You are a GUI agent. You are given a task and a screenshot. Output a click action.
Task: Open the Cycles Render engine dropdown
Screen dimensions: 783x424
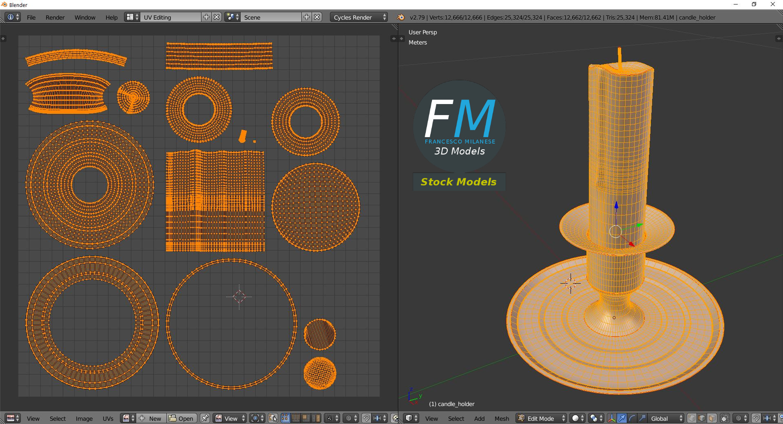tap(359, 17)
